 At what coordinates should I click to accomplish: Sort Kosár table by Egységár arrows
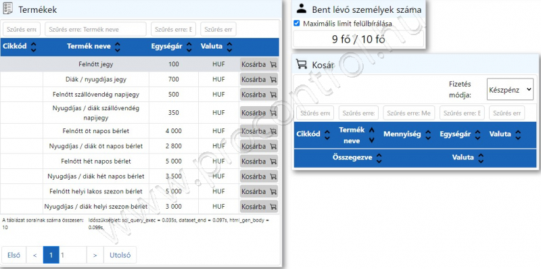pyautogui.click(x=477, y=134)
